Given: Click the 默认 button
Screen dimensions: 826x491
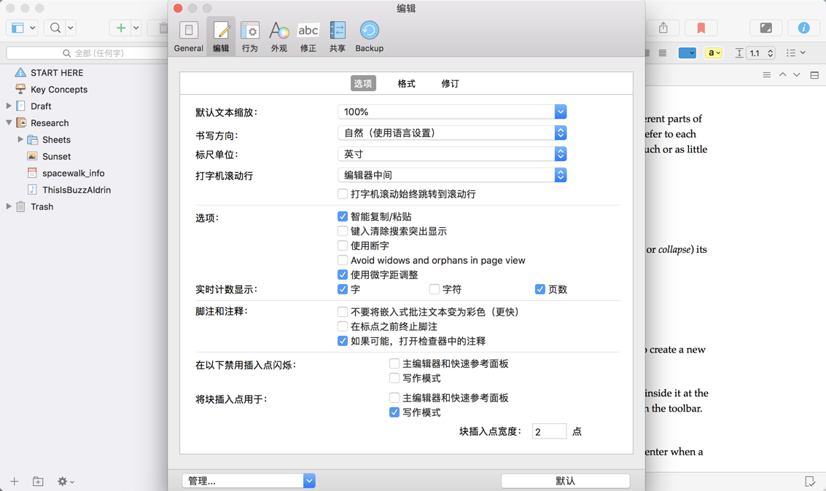Looking at the screenshot, I should [564, 481].
